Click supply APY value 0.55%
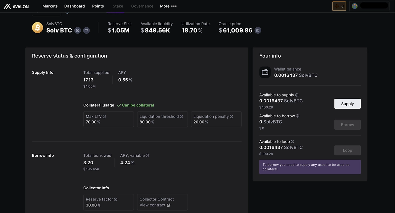 pos(125,80)
